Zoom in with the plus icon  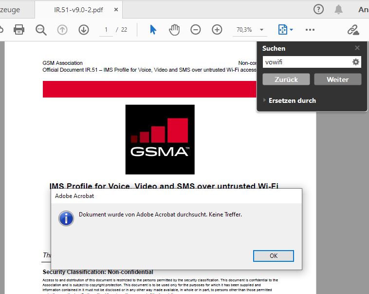pyautogui.click(x=217, y=30)
